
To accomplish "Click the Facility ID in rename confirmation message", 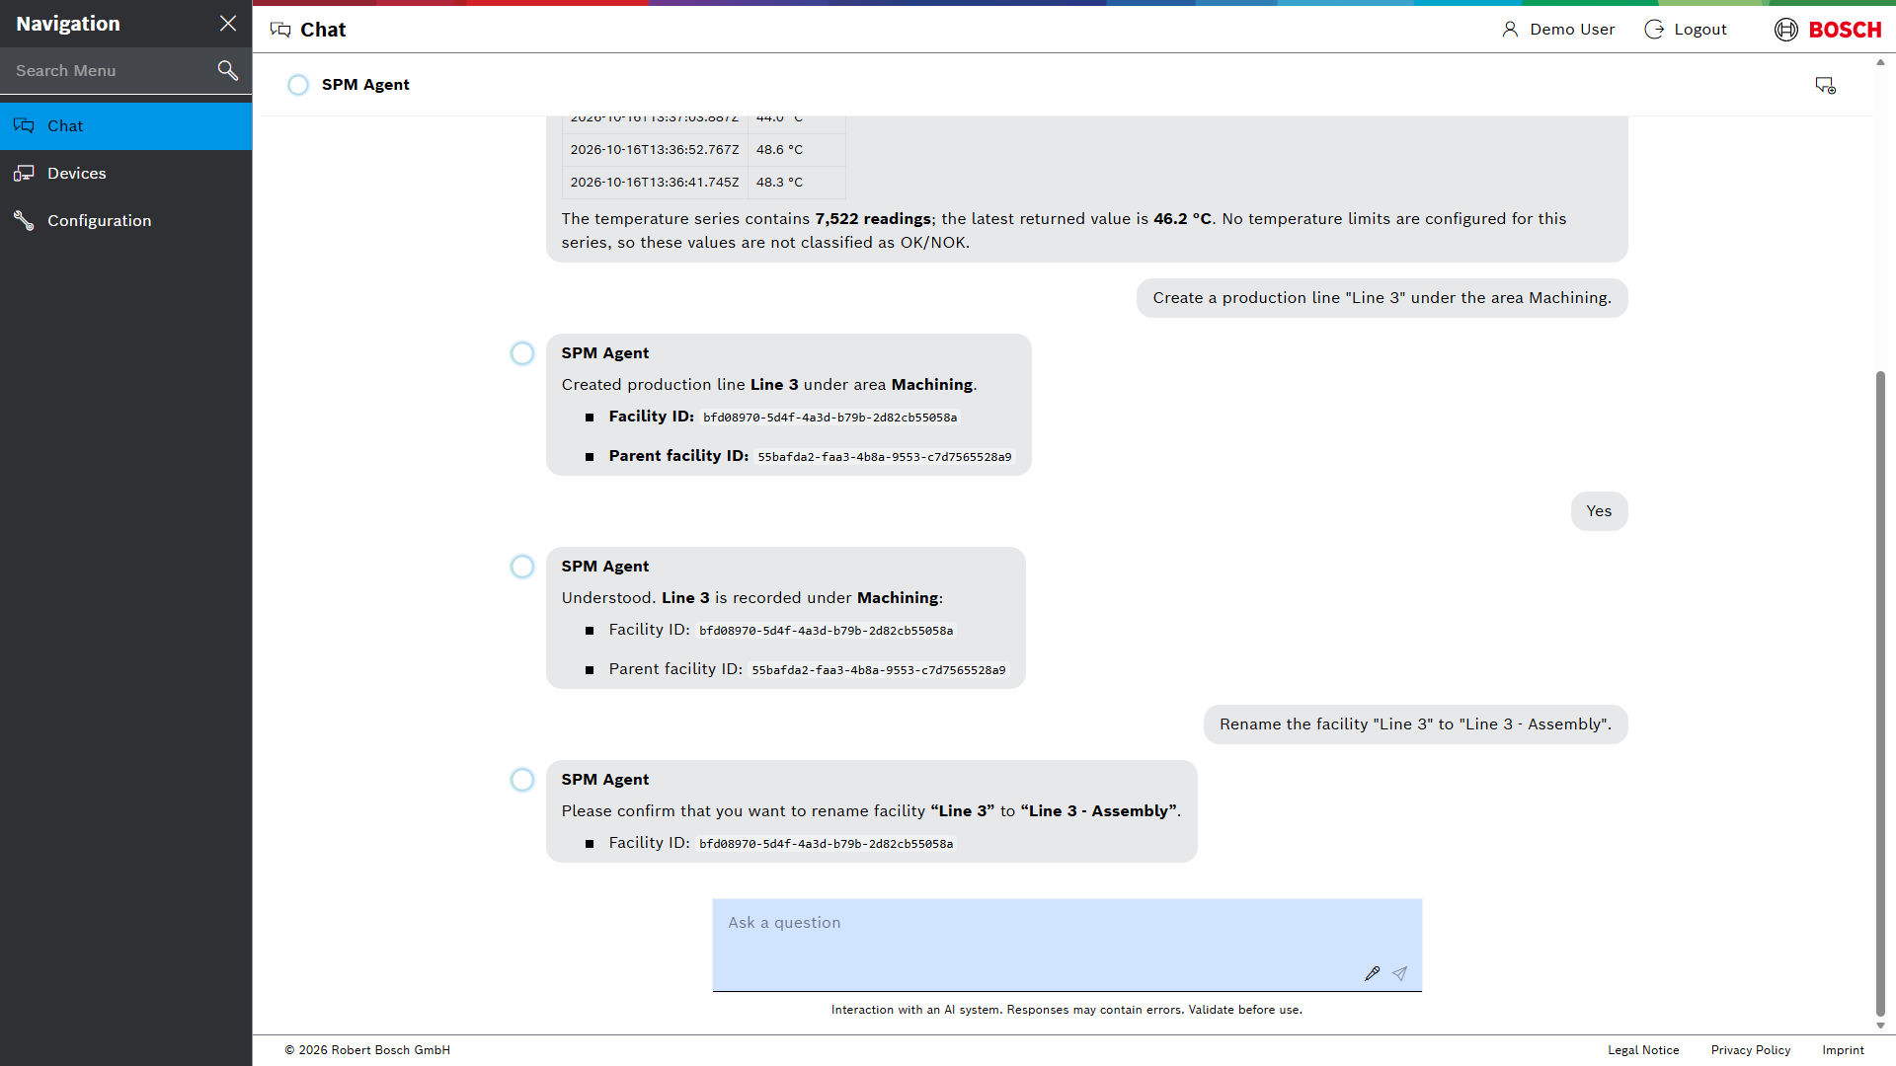I will click(x=827, y=844).
